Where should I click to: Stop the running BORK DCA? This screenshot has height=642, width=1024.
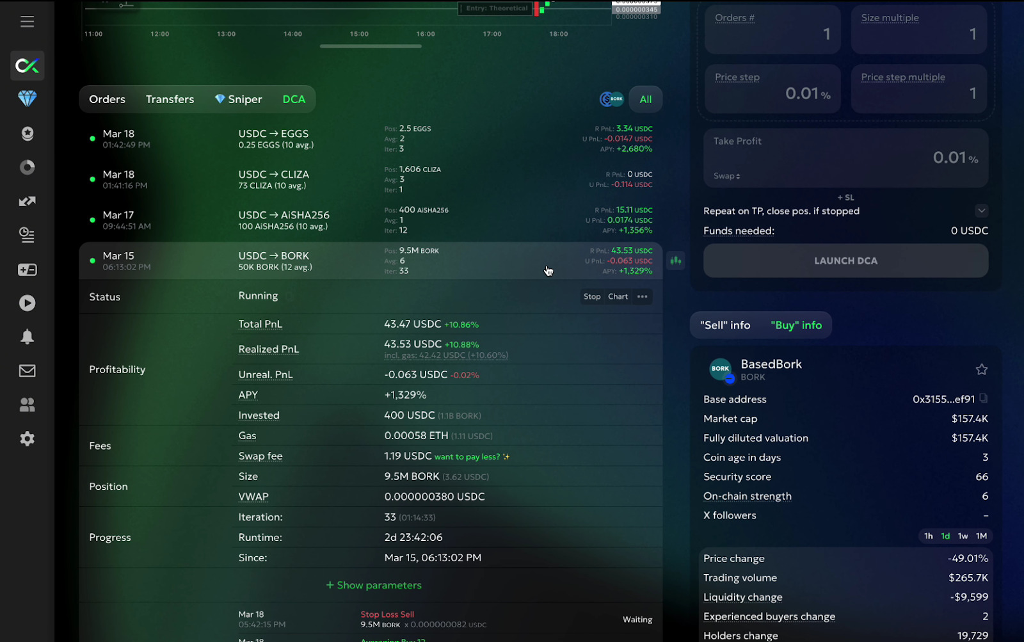click(x=591, y=296)
